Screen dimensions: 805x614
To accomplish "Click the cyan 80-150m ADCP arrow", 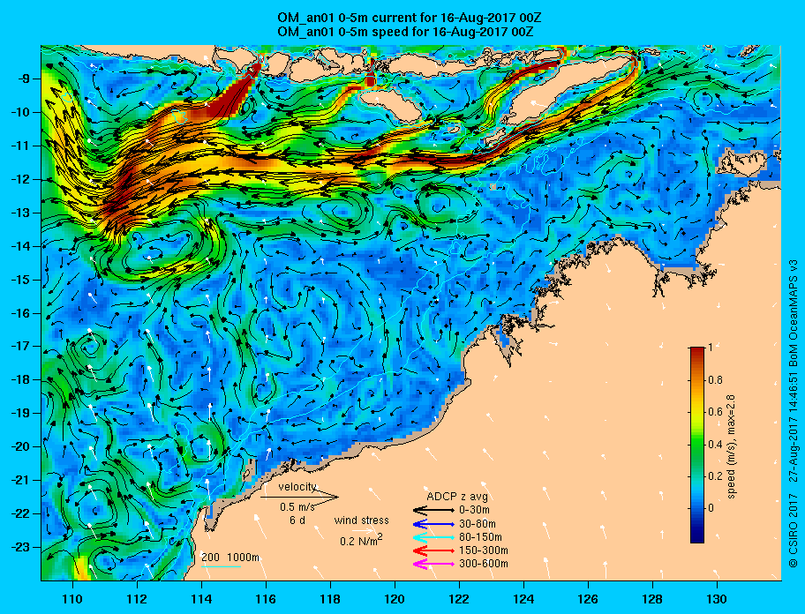I will (x=433, y=537).
